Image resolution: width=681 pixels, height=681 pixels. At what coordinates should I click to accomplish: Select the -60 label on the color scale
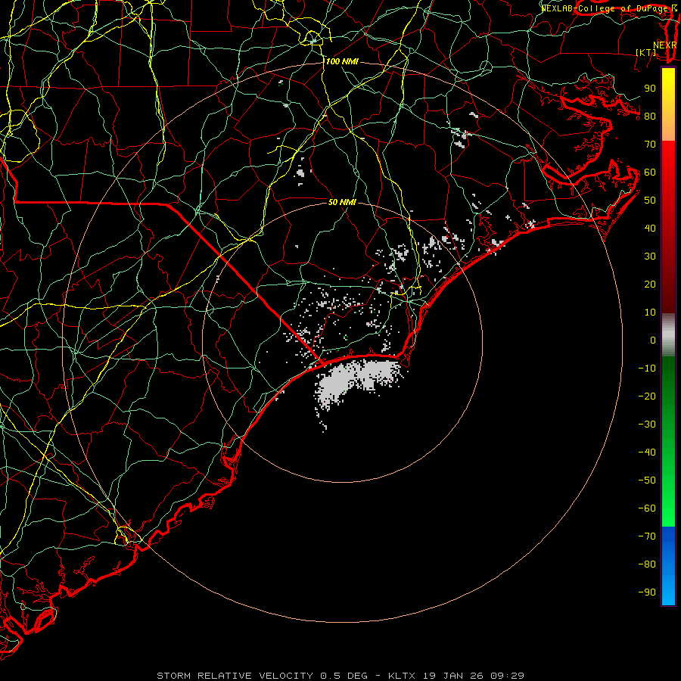click(x=647, y=508)
